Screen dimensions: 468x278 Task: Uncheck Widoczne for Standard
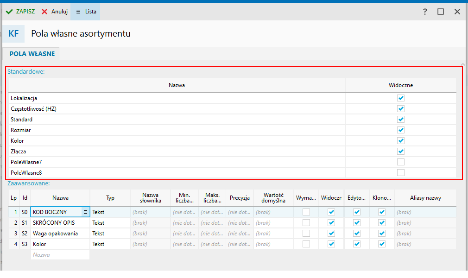point(400,120)
